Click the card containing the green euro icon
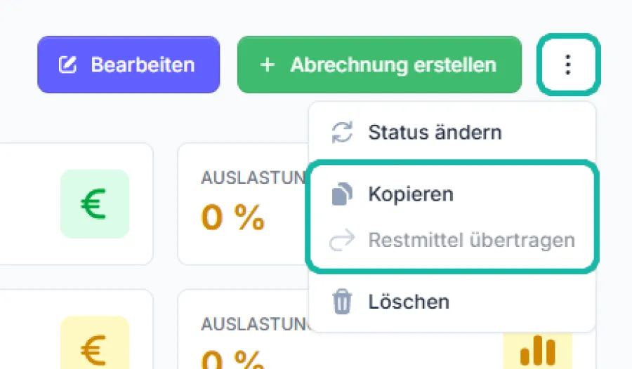Viewport: 632px width, 369px height. tap(77, 204)
